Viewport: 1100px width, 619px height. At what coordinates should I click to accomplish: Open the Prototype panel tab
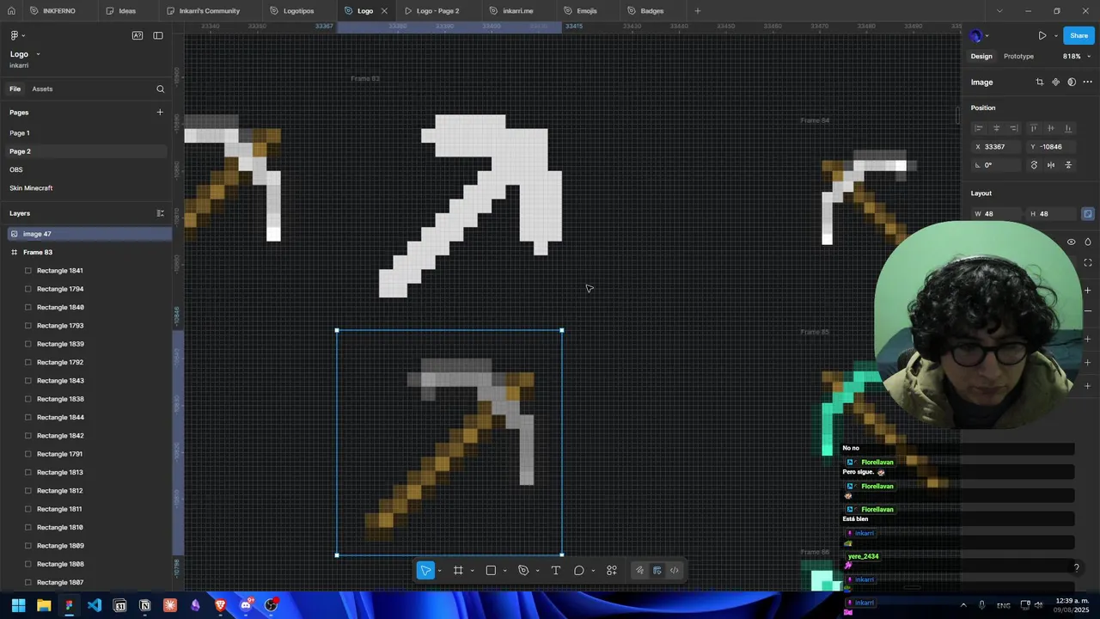pos(1018,57)
